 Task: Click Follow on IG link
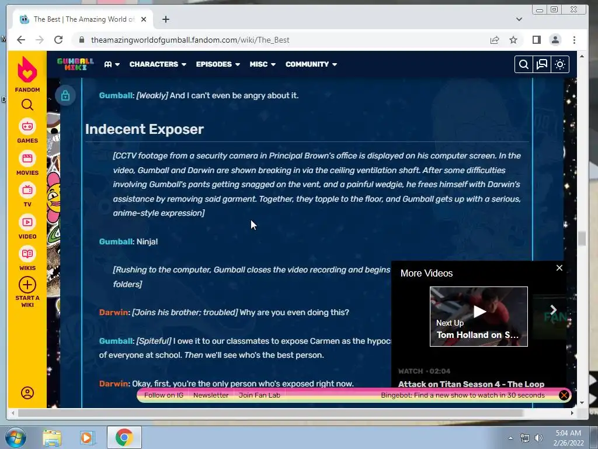[164, 395]
